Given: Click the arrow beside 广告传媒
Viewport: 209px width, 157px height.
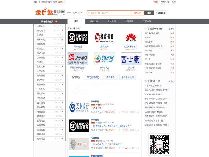Looking at the screenshot, I should tap(62, 98).
